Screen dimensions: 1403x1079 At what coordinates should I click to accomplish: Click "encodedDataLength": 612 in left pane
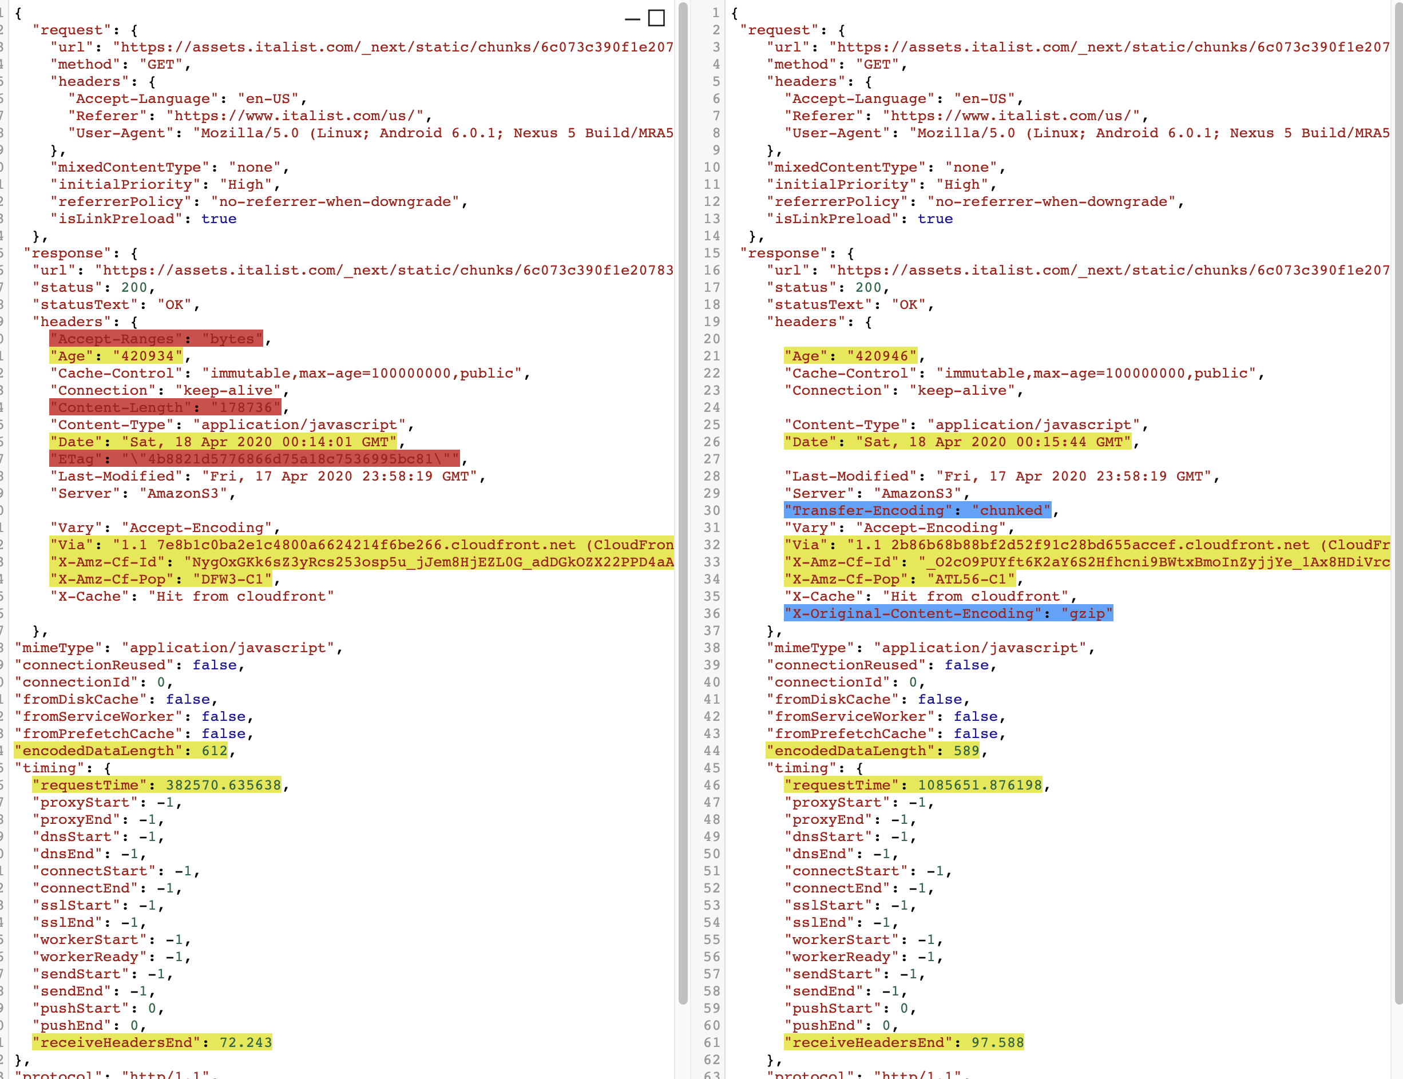(x=121, y=750)
